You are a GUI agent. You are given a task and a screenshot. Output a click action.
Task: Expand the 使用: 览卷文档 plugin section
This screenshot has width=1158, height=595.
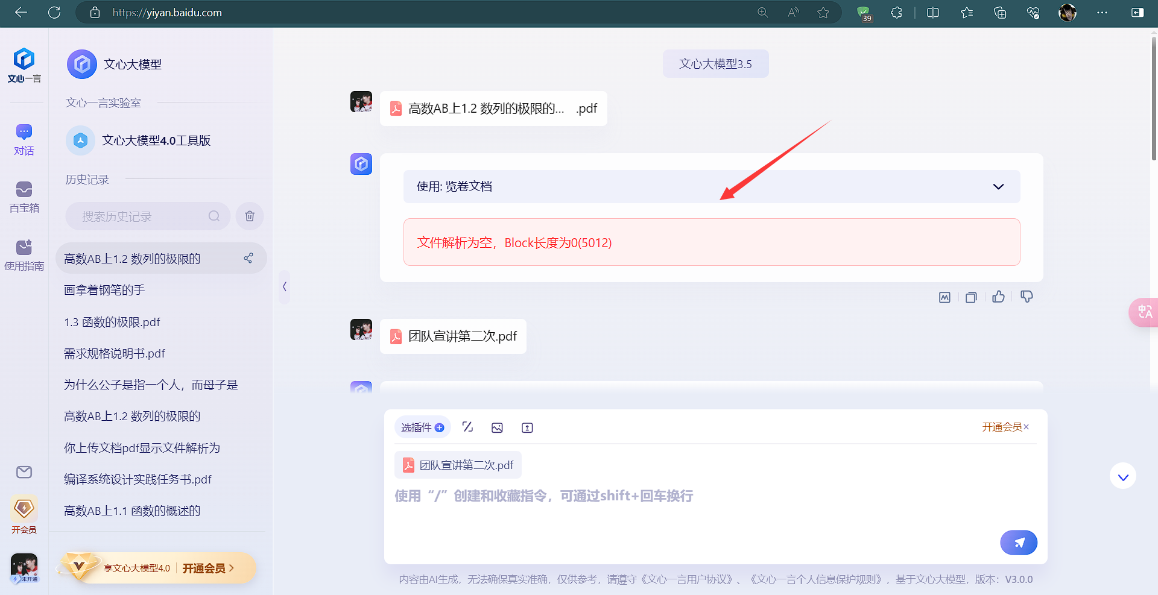coord(712,186)
